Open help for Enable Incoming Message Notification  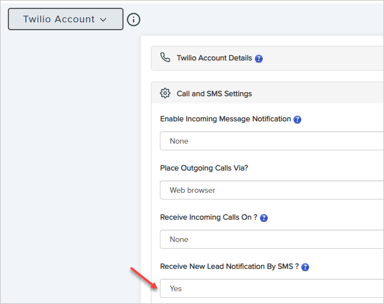(x=297, y=120)
